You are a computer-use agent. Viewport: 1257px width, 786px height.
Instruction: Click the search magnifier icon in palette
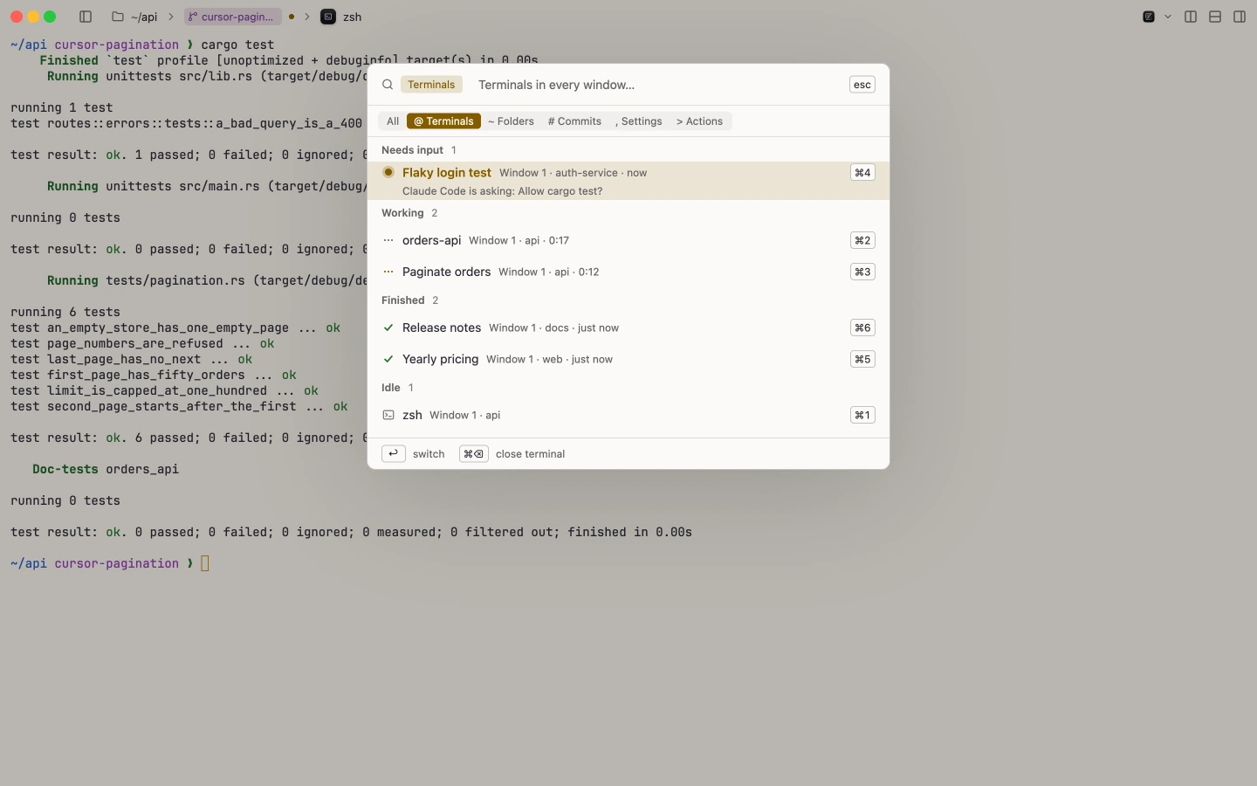[388, 85]
